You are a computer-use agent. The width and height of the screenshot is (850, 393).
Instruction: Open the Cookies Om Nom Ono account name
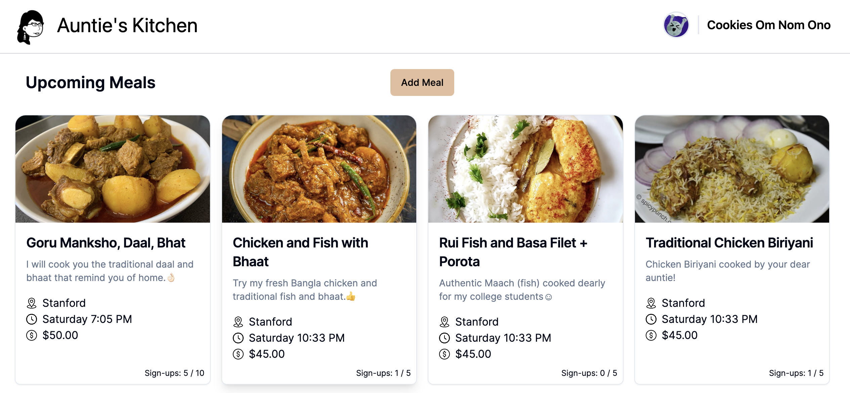(769, 25)
